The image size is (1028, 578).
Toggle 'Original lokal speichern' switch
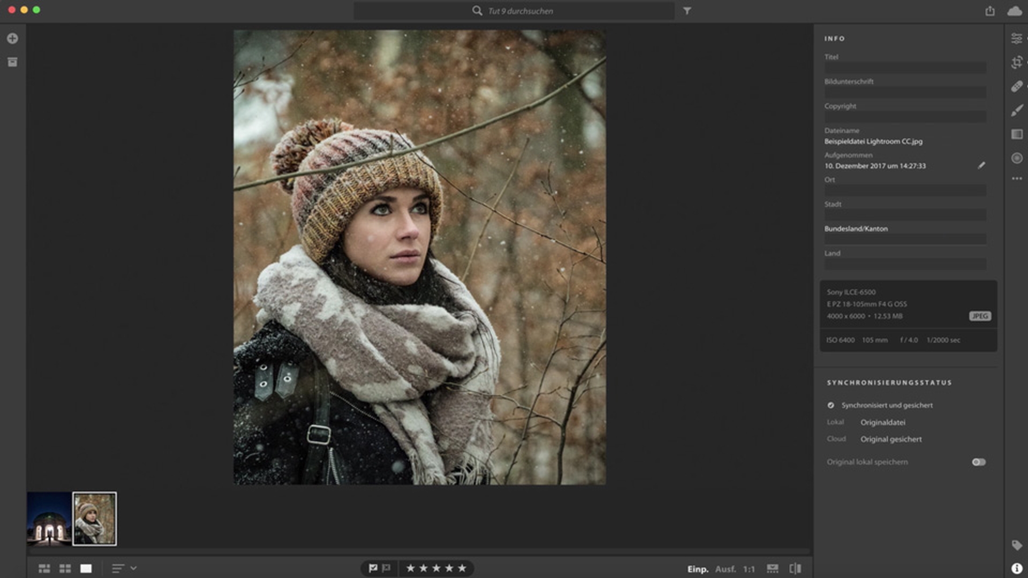pos(978,462)
